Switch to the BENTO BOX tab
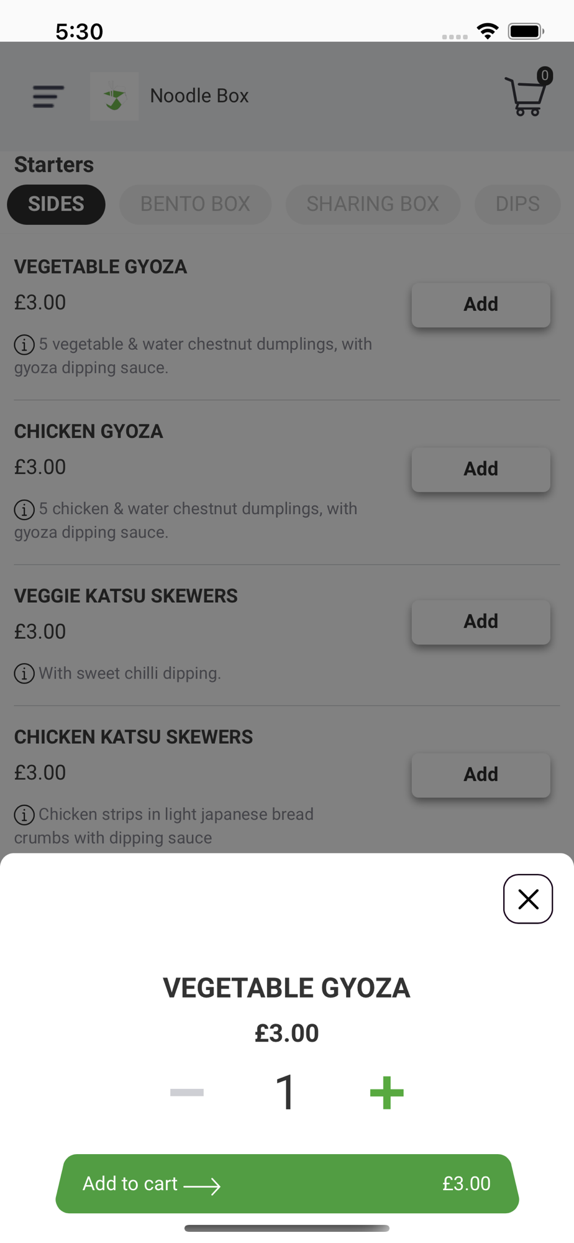 (195, 204)
